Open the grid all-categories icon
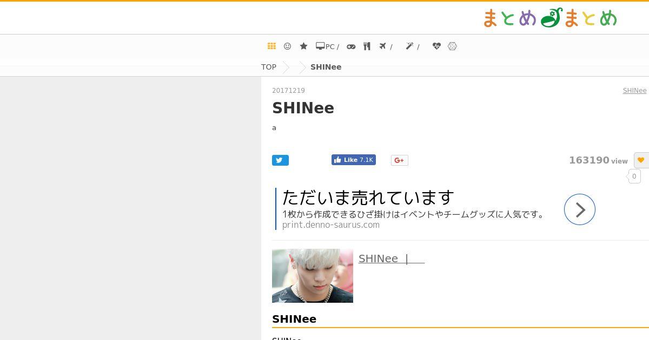The width and height of the screenshot is (649, 340). [x=271, y=46]
